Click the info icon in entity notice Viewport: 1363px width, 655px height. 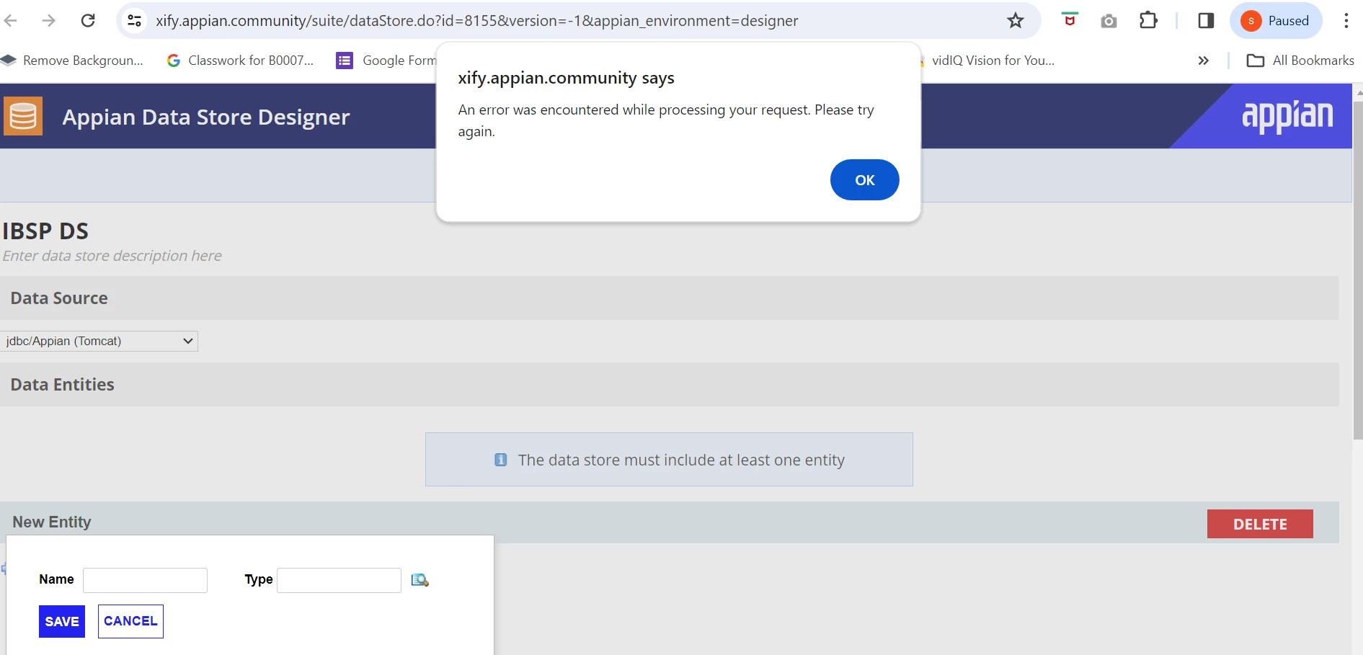pos(500,460)
